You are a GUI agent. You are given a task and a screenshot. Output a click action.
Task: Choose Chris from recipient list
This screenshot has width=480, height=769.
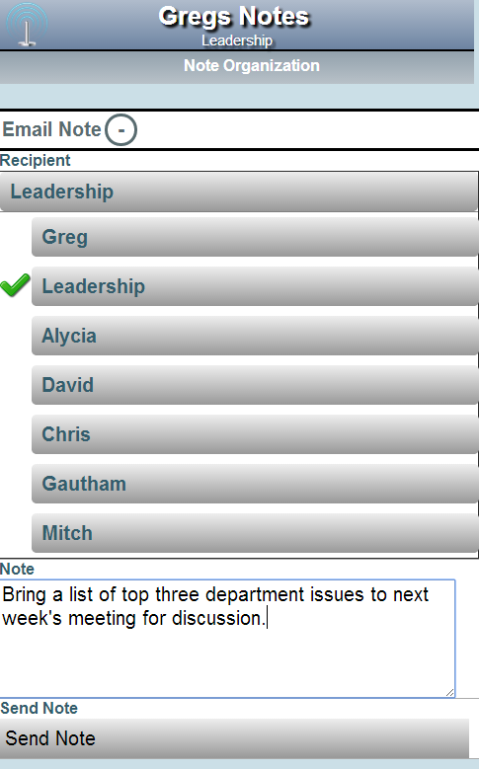255,434
